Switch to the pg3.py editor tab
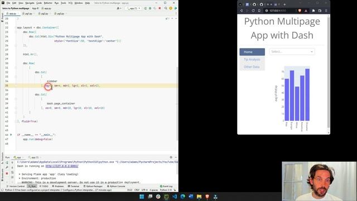 click(60, 13)
